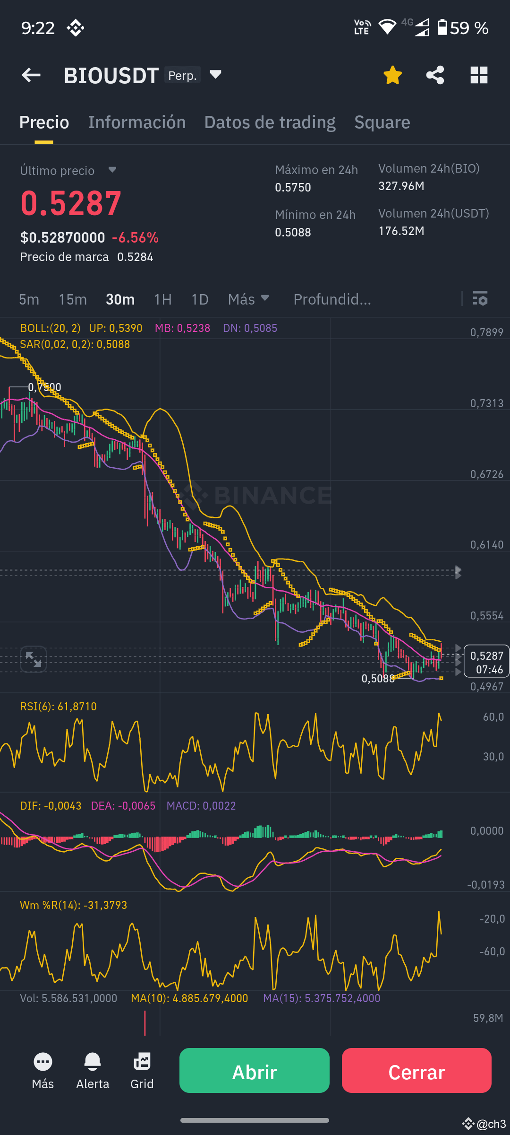Tap the Binance icon in status bar
Image resolution: width=510 pixels, height=1135 pixels.
click(x=76, y=28)
